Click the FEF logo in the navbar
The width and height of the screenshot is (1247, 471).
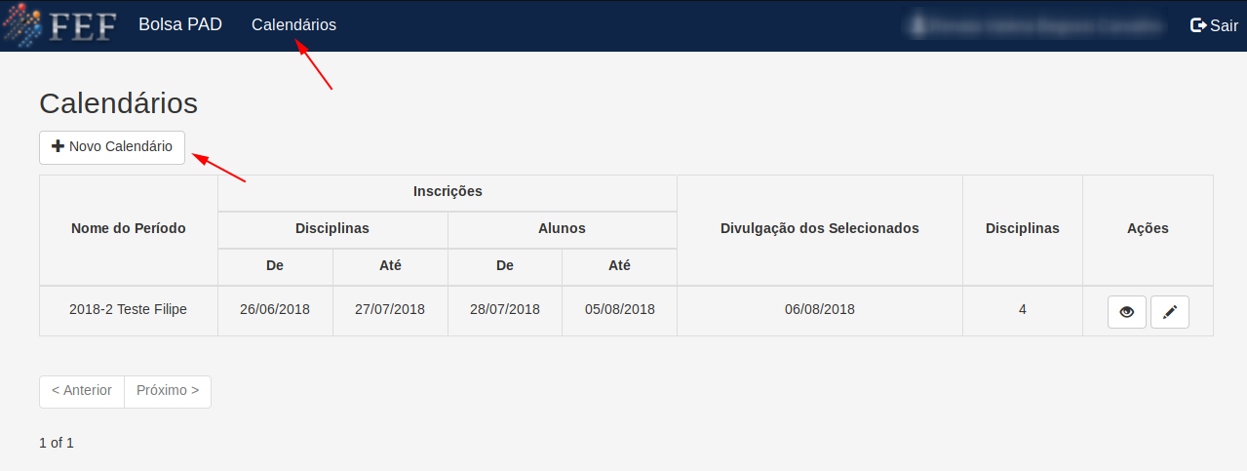click(x=60, y=25)
